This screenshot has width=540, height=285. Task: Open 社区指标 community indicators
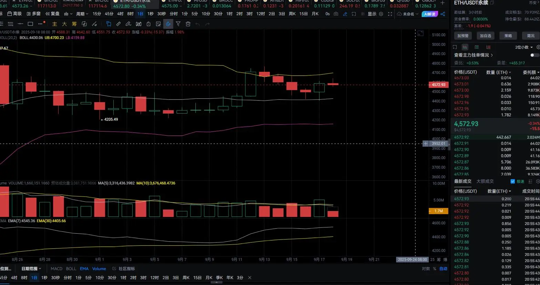pos(124,269)
